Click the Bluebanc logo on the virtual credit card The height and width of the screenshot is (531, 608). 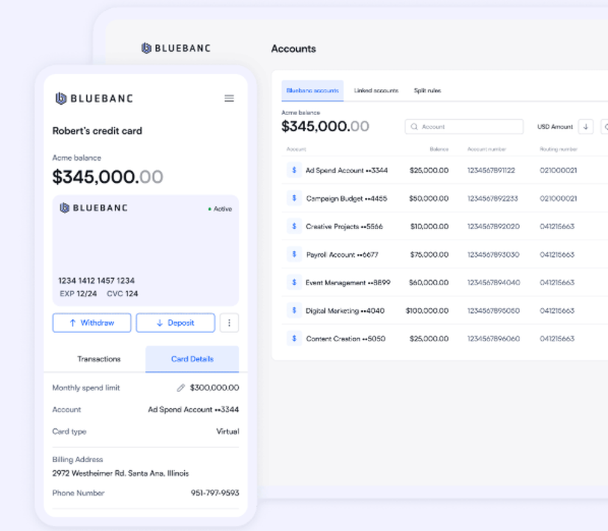[94, 208]
